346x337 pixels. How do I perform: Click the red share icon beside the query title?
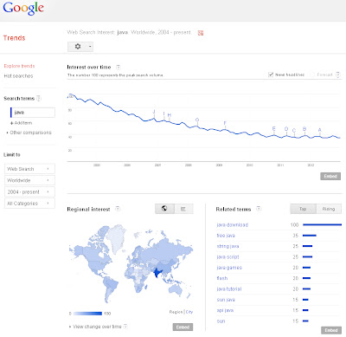[x=201, y=33]
